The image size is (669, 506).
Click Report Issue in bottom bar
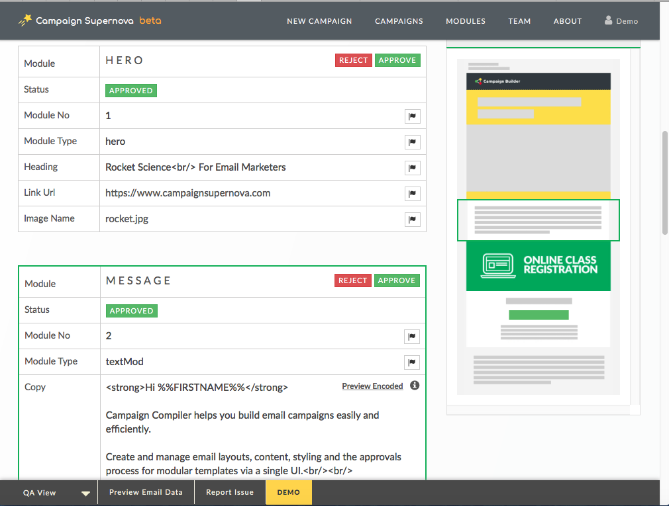[230, 492]
